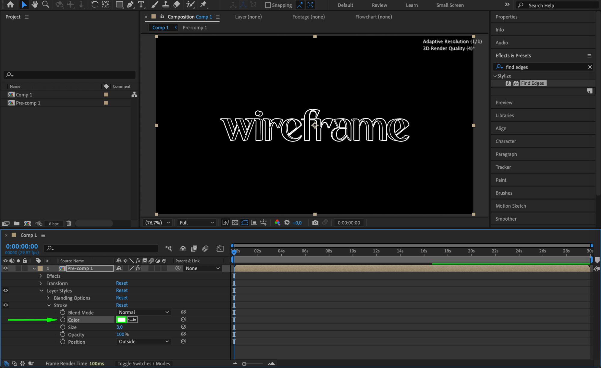This screenshot has height=368, width=601.
Task: Click Toggle Switches / Modes button
Action: (x=143, y=363)
